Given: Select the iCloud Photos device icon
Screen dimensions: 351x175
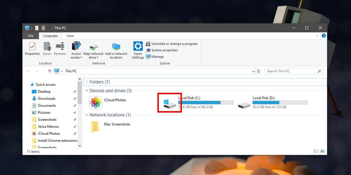Looking at the screenshot, I should click(96, 102).
